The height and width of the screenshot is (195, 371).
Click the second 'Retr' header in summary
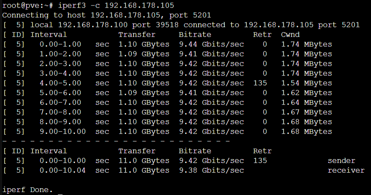[262, 151]
